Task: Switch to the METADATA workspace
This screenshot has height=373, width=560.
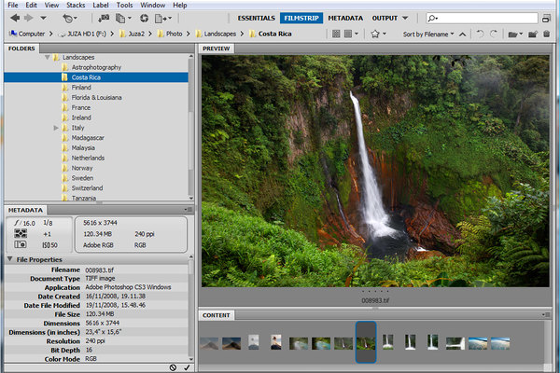Action: [x=345, y=19]
